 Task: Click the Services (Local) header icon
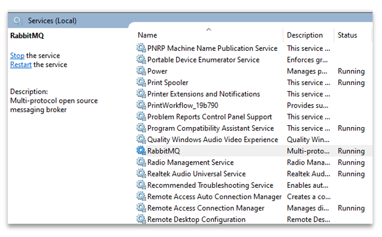coord(18,21)
